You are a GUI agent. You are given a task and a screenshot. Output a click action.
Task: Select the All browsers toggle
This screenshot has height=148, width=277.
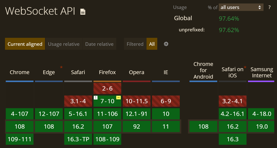point(152,44)
